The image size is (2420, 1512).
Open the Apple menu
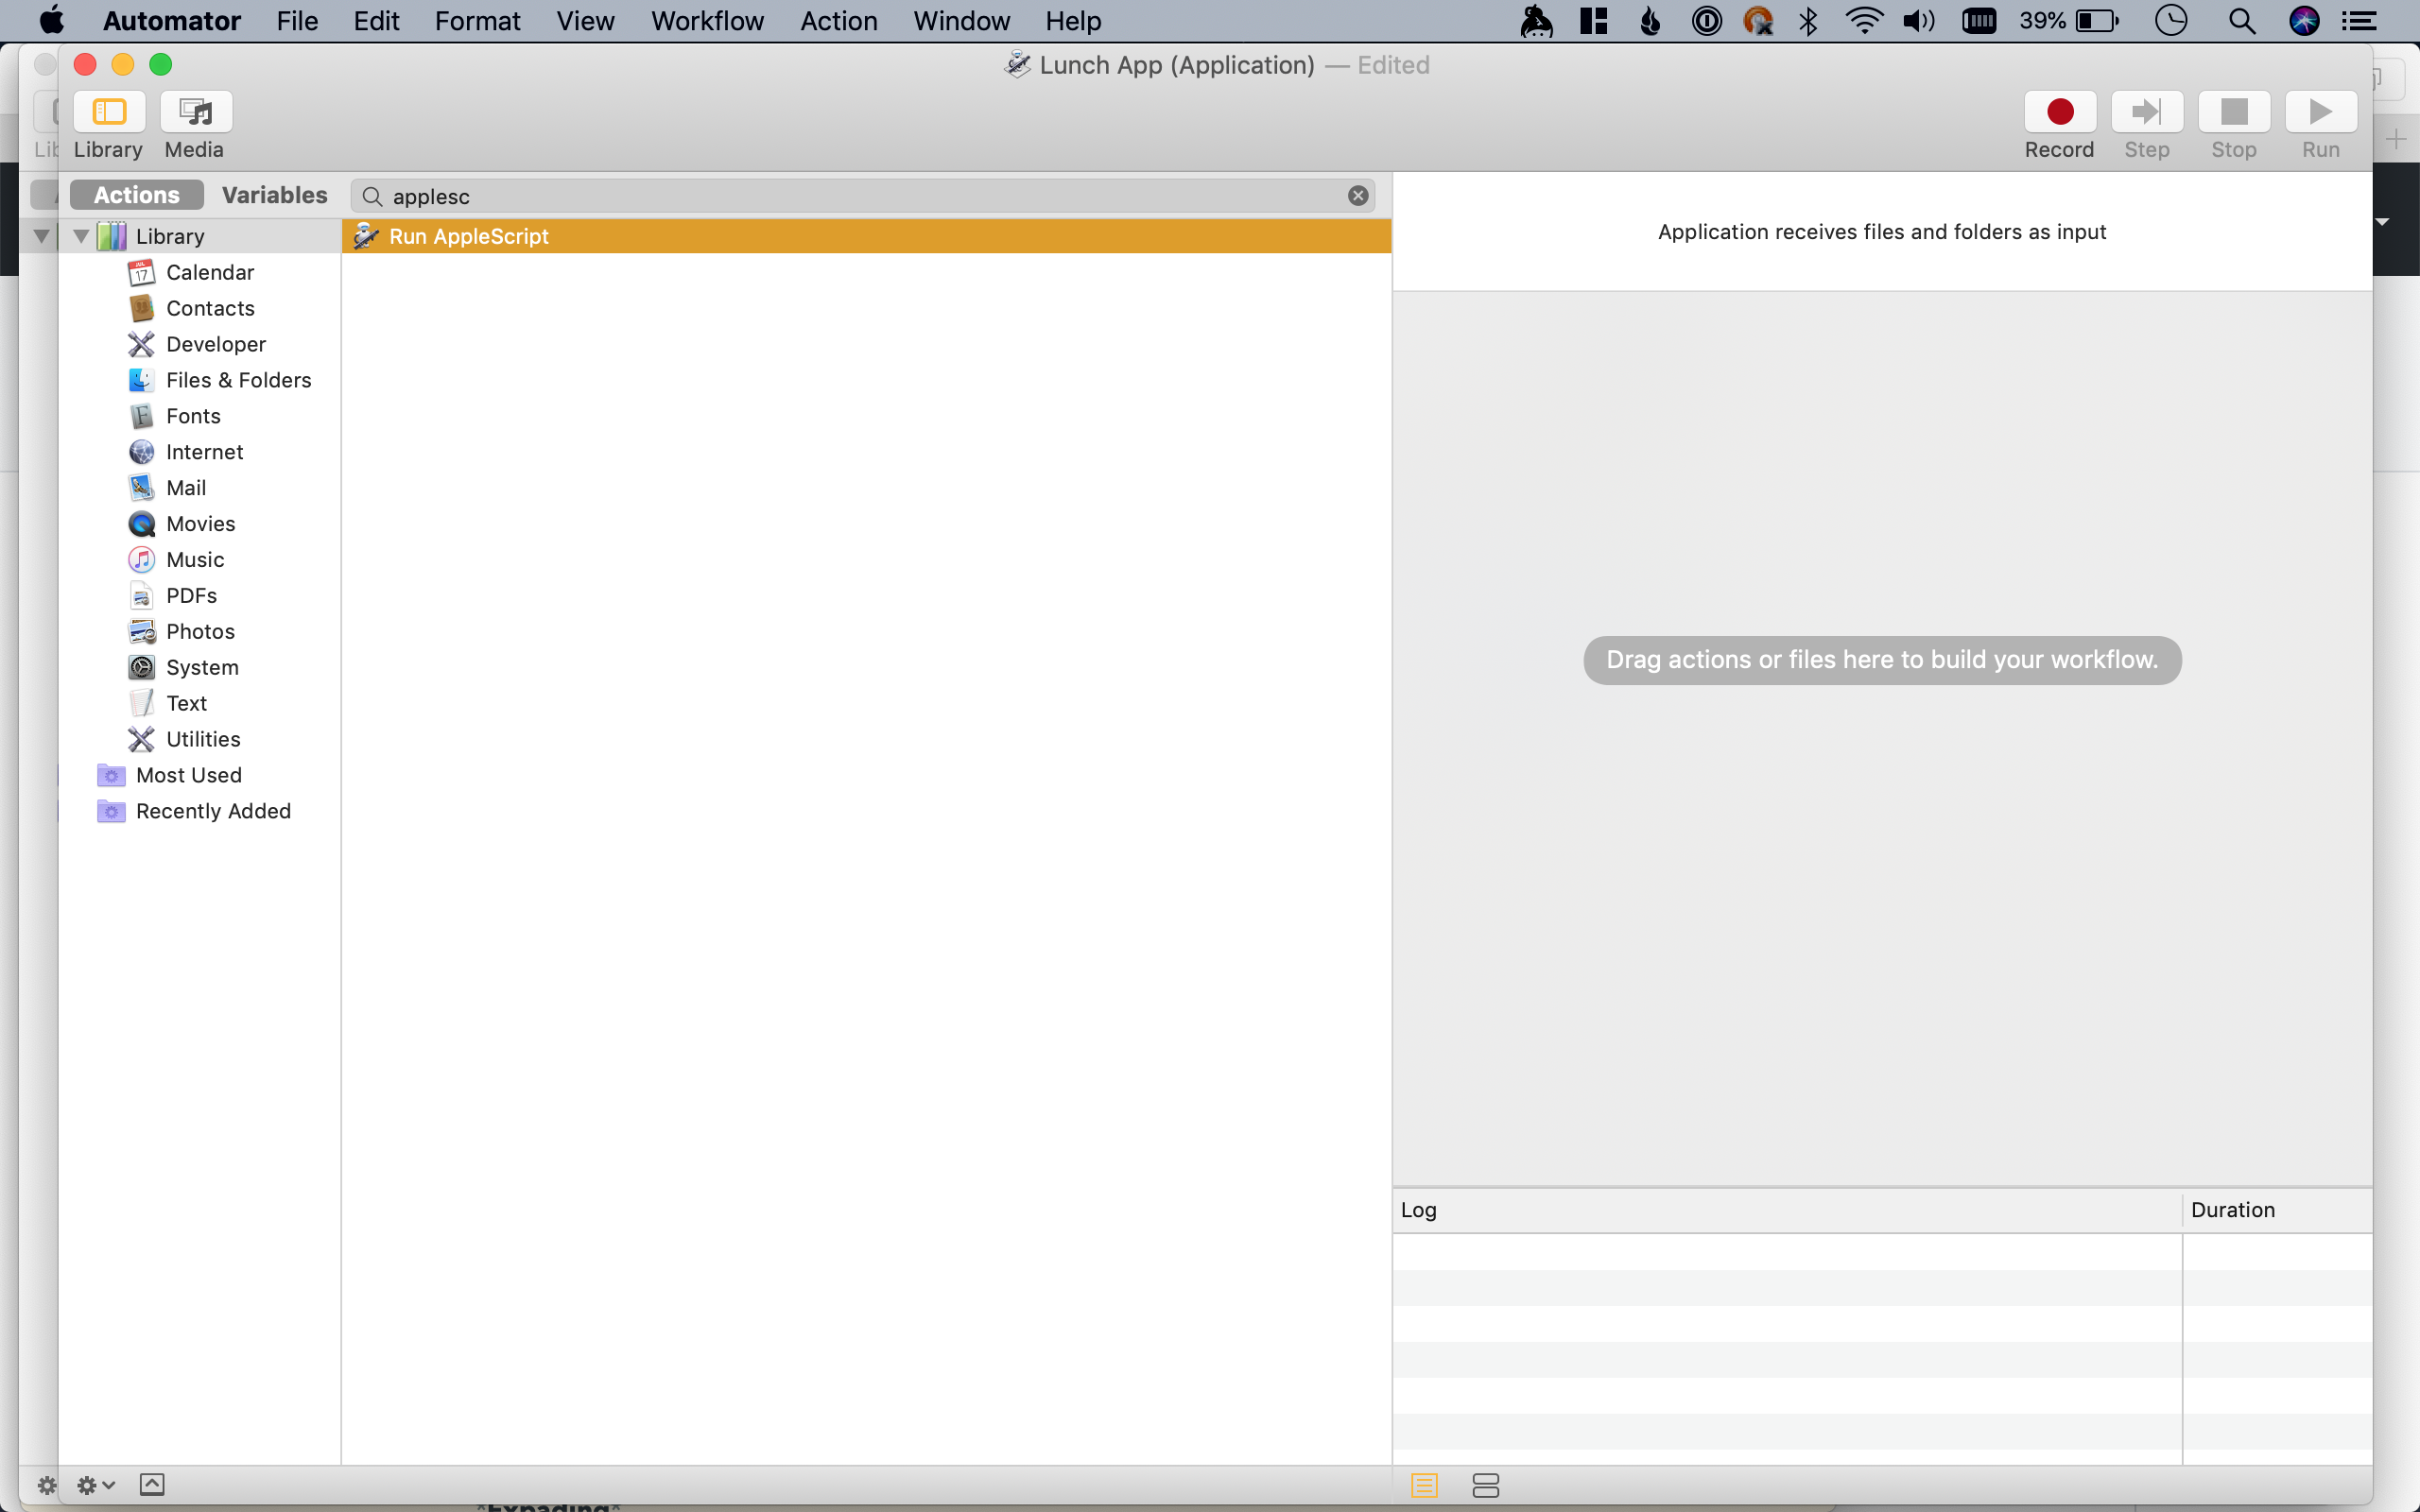click(x=51, y=21)
